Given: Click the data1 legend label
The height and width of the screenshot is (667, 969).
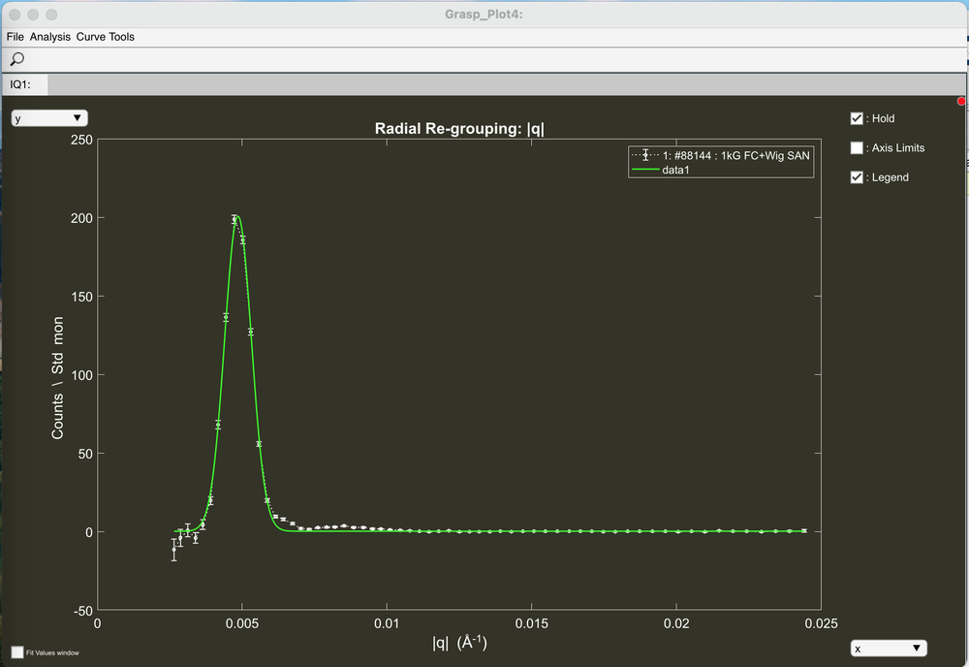Looking at the screenshot, I should [675, 170].
